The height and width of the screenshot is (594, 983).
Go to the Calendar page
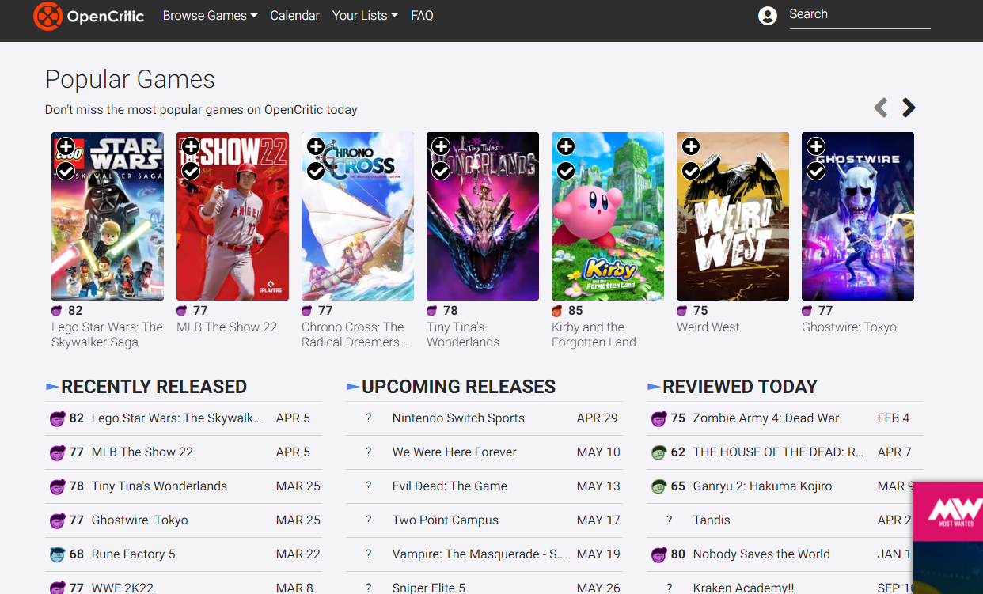(x=294, y=16)
